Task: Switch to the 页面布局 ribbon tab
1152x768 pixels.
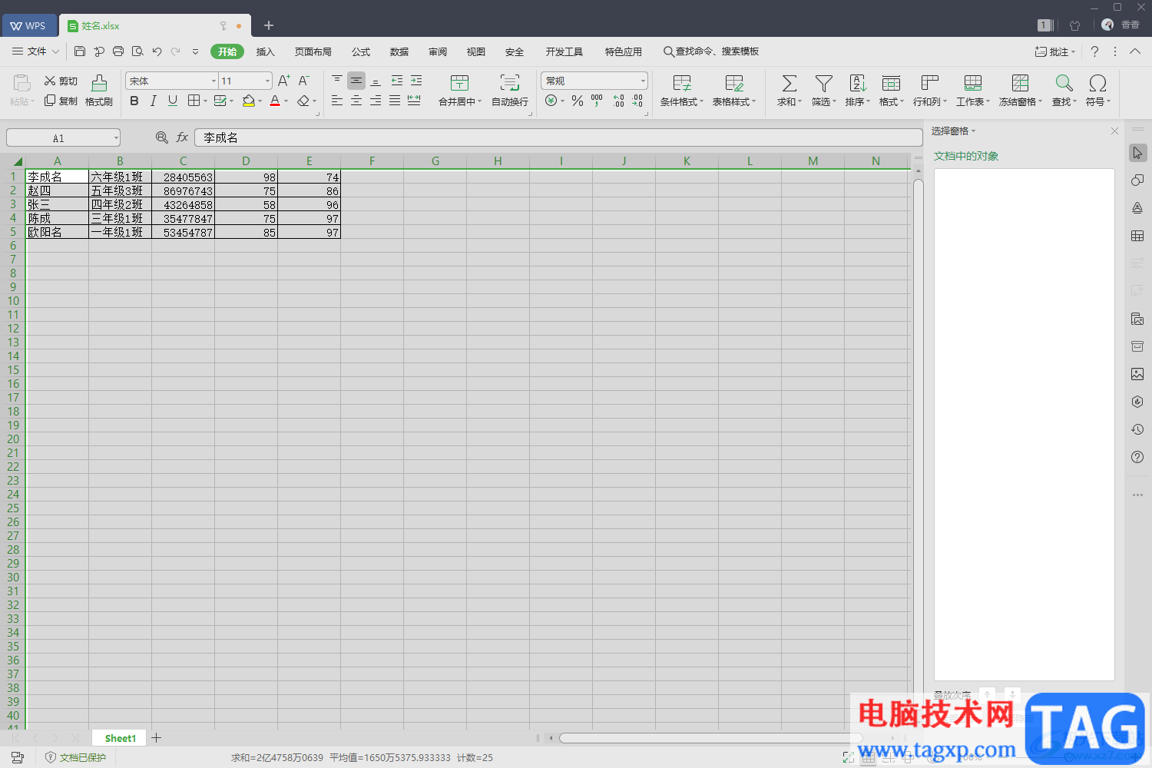Action: pyautogui.click(x=313, y=51)
